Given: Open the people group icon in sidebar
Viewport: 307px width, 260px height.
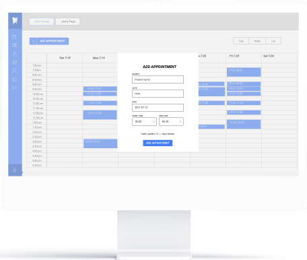Looking at the screenshot, I should (15, 71).
